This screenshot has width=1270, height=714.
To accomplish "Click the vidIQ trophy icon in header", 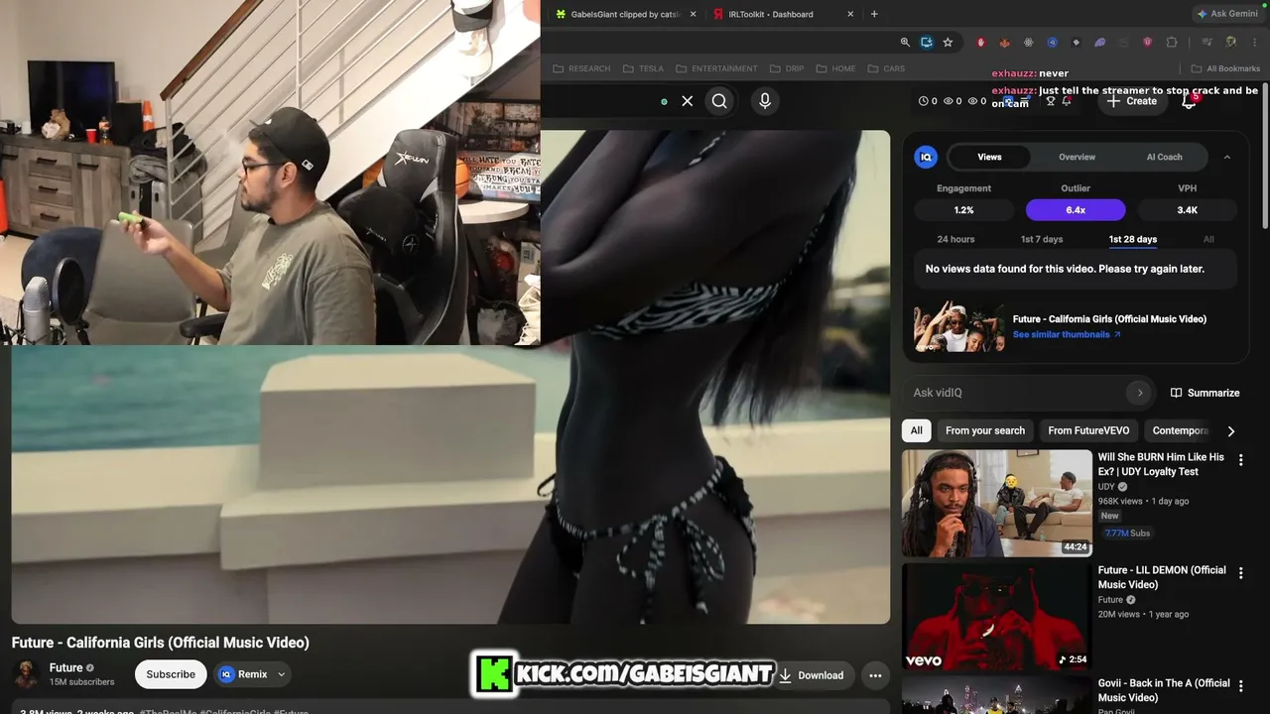I will [x=1051, y=100].
